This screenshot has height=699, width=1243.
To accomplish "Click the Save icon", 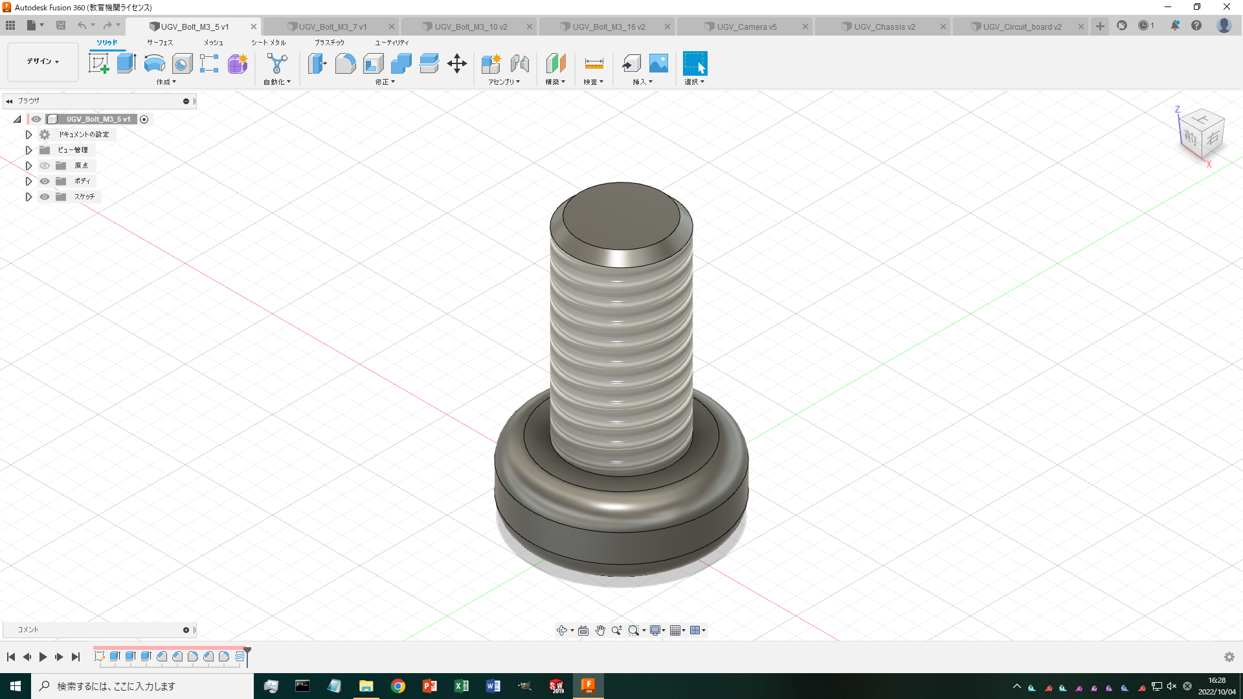I will [60, 25].
